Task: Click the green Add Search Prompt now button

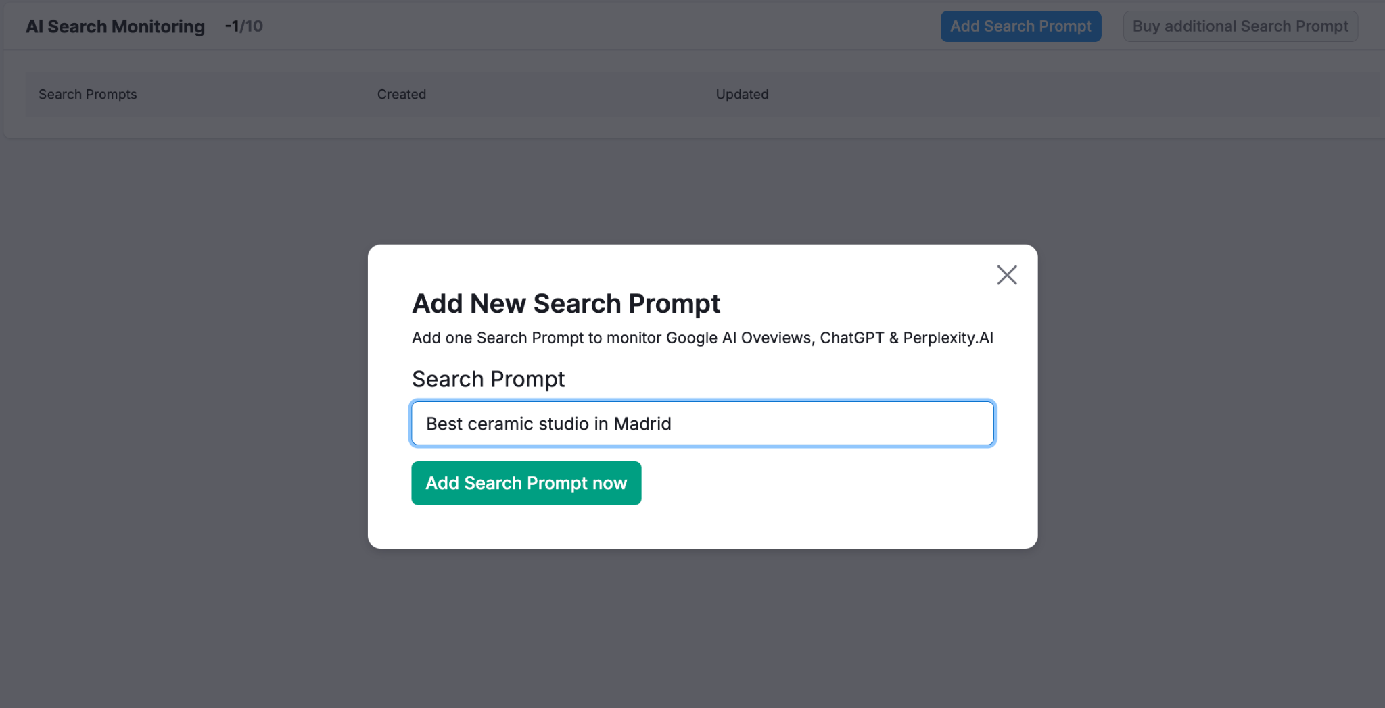Action: (526, 483)
